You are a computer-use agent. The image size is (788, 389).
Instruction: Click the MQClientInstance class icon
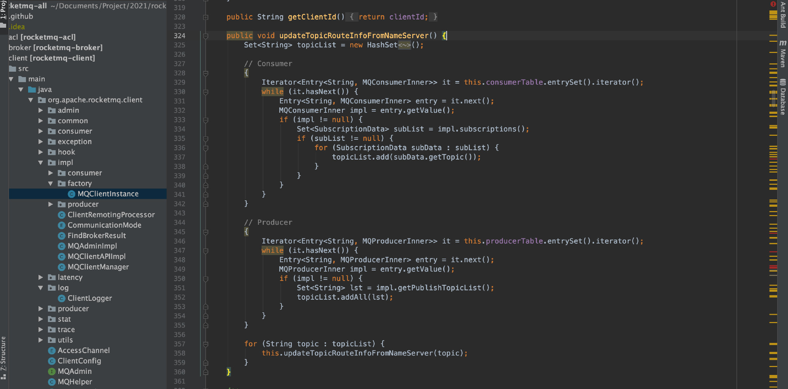pyautogui.click(x=71, y=194)
